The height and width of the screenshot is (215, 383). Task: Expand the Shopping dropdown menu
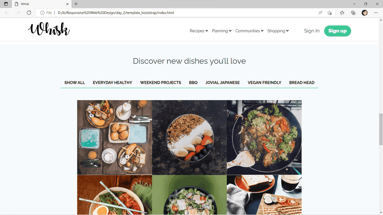click(278, 31)
